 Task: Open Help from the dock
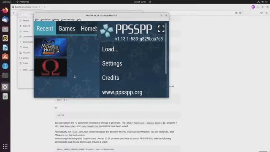5,66
